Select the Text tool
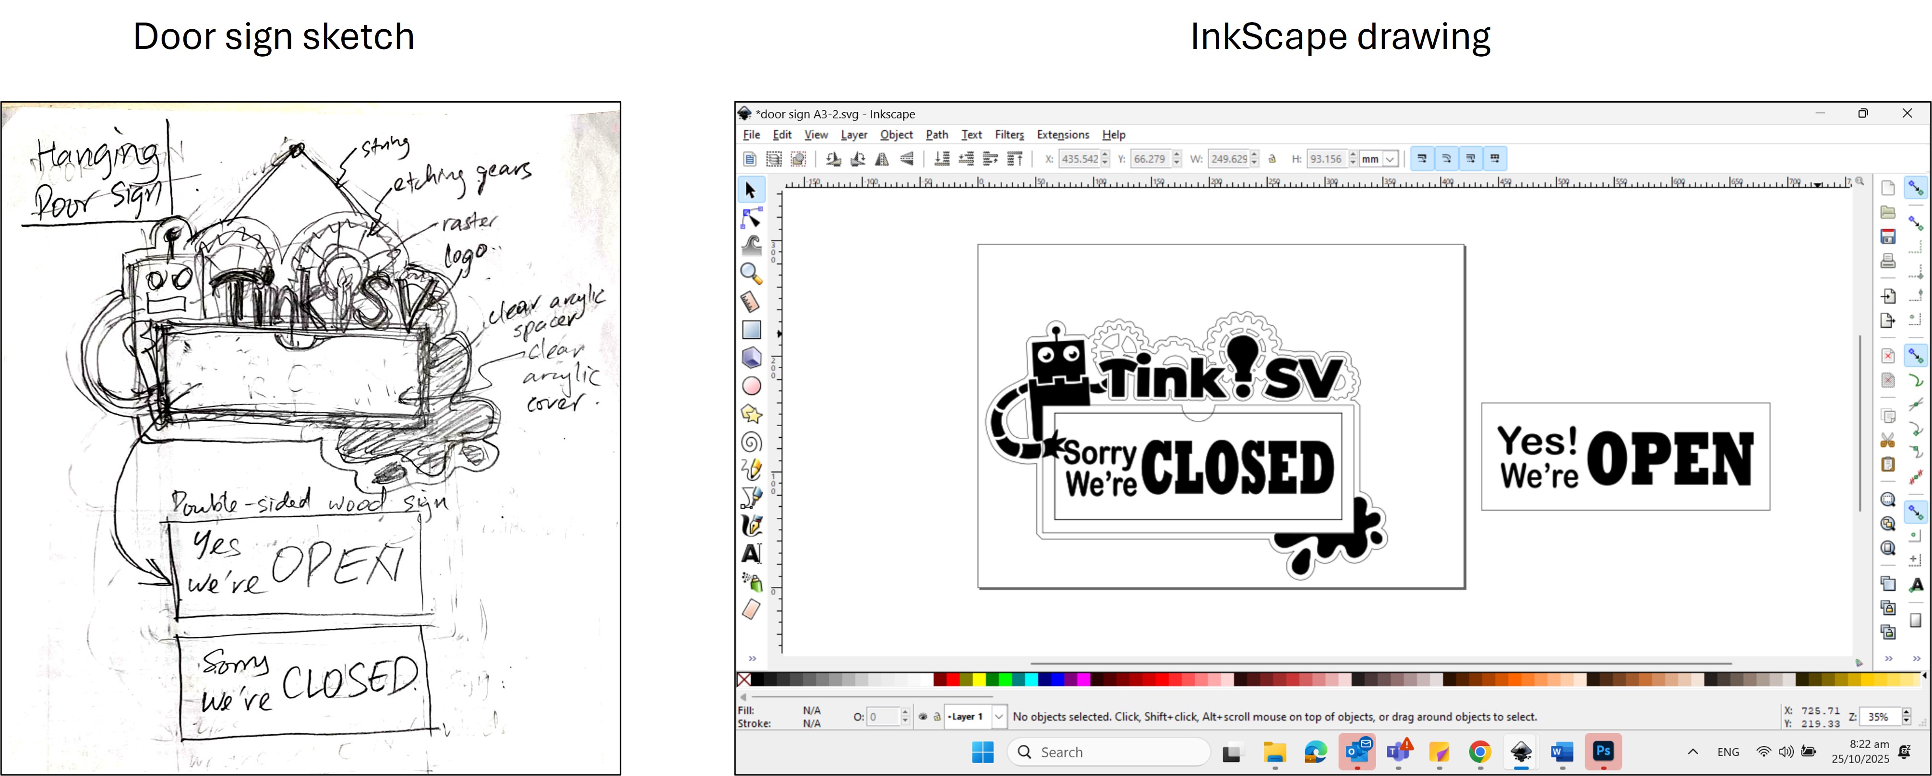The image size is (1932, 776). point(752,553)
